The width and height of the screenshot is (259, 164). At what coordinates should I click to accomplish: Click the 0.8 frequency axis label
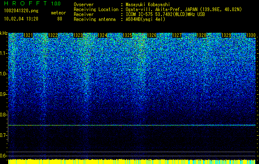pos(3,115)
